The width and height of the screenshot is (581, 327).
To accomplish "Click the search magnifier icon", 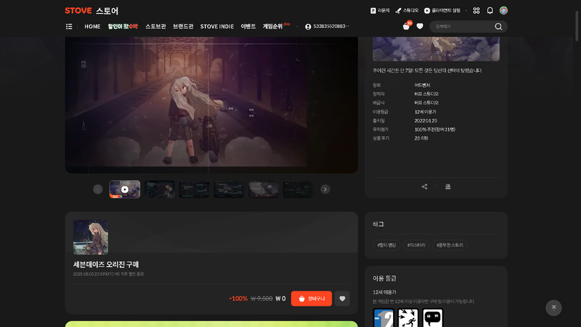I will [498, 26].
